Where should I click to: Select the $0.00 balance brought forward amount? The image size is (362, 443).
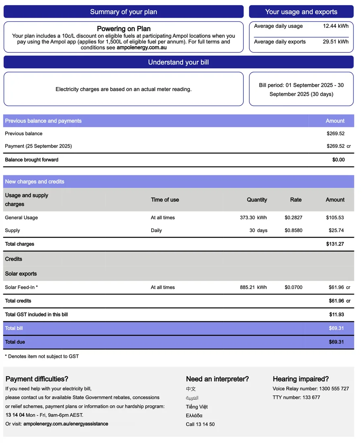338,160
